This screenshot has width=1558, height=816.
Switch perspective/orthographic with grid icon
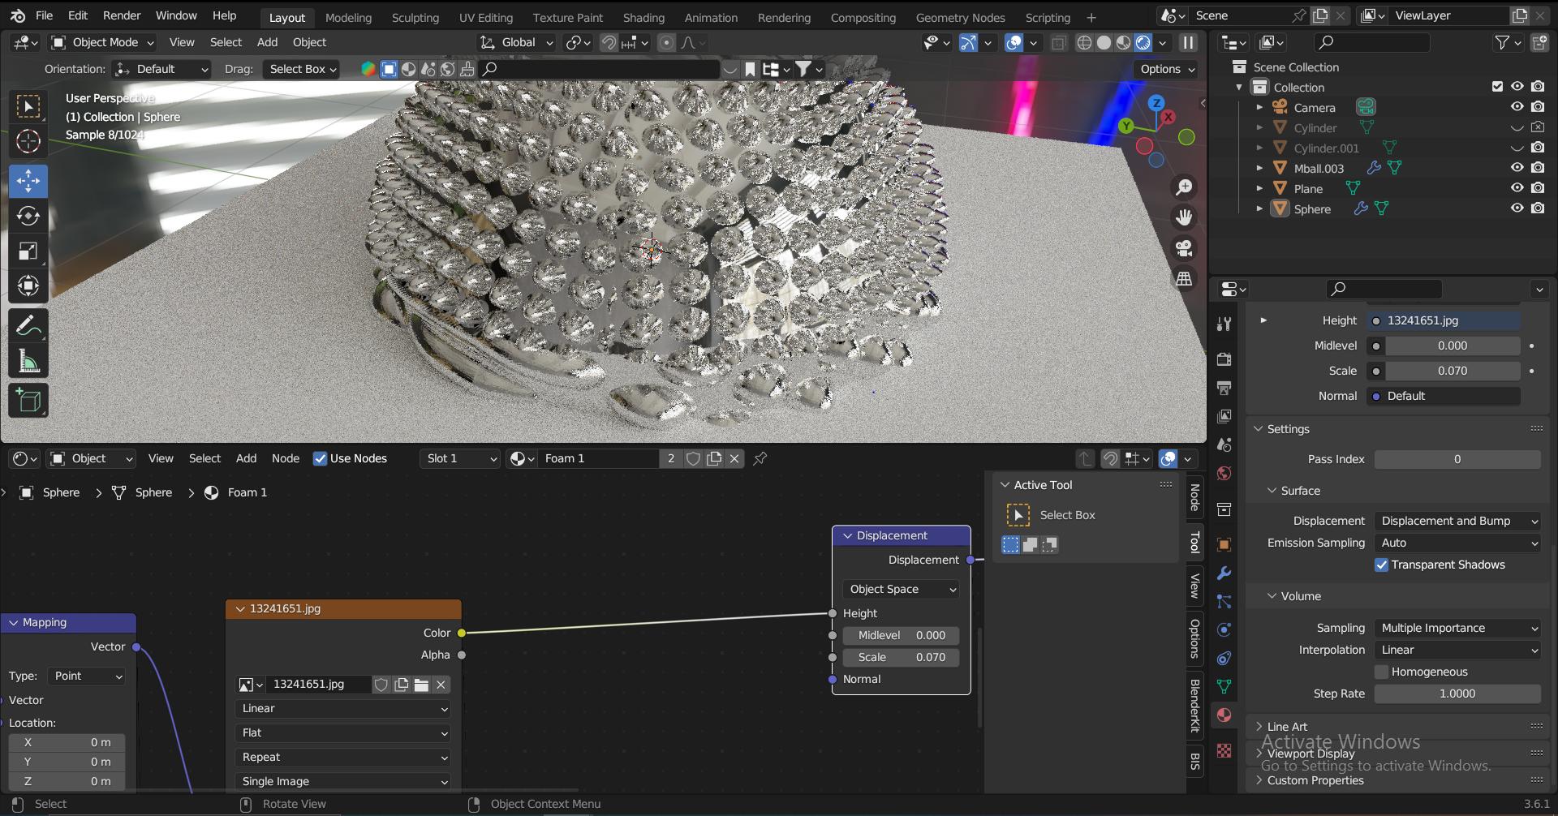[x=1184, y=279]
